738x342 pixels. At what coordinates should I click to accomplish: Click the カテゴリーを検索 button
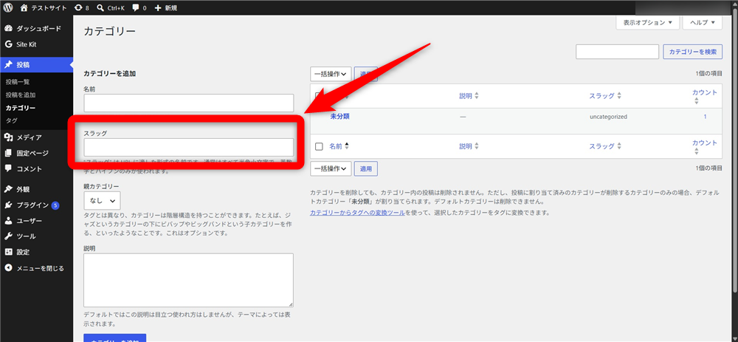click(x=692, y=52)
